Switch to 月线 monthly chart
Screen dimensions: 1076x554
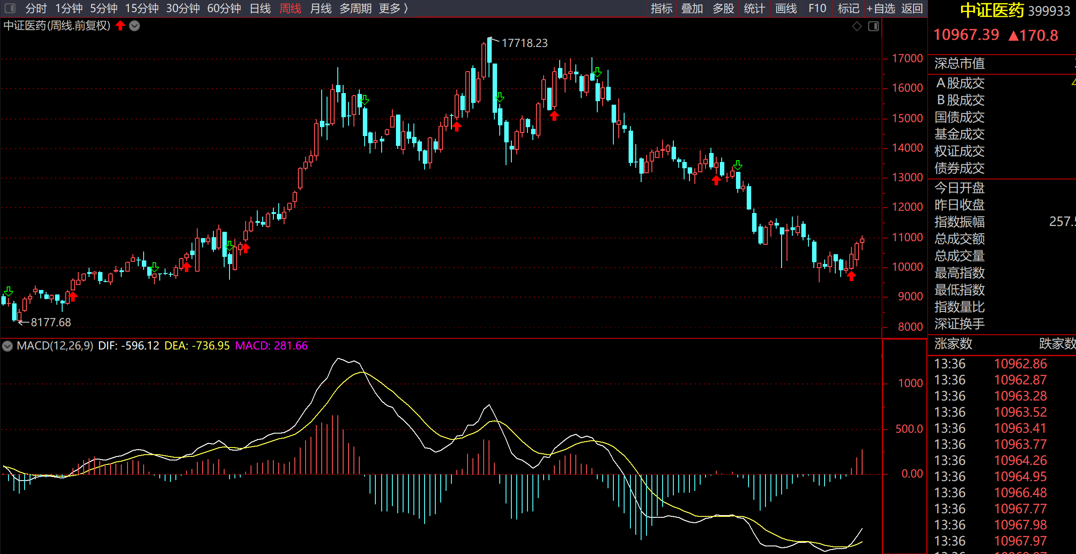(x=321, y=9)
